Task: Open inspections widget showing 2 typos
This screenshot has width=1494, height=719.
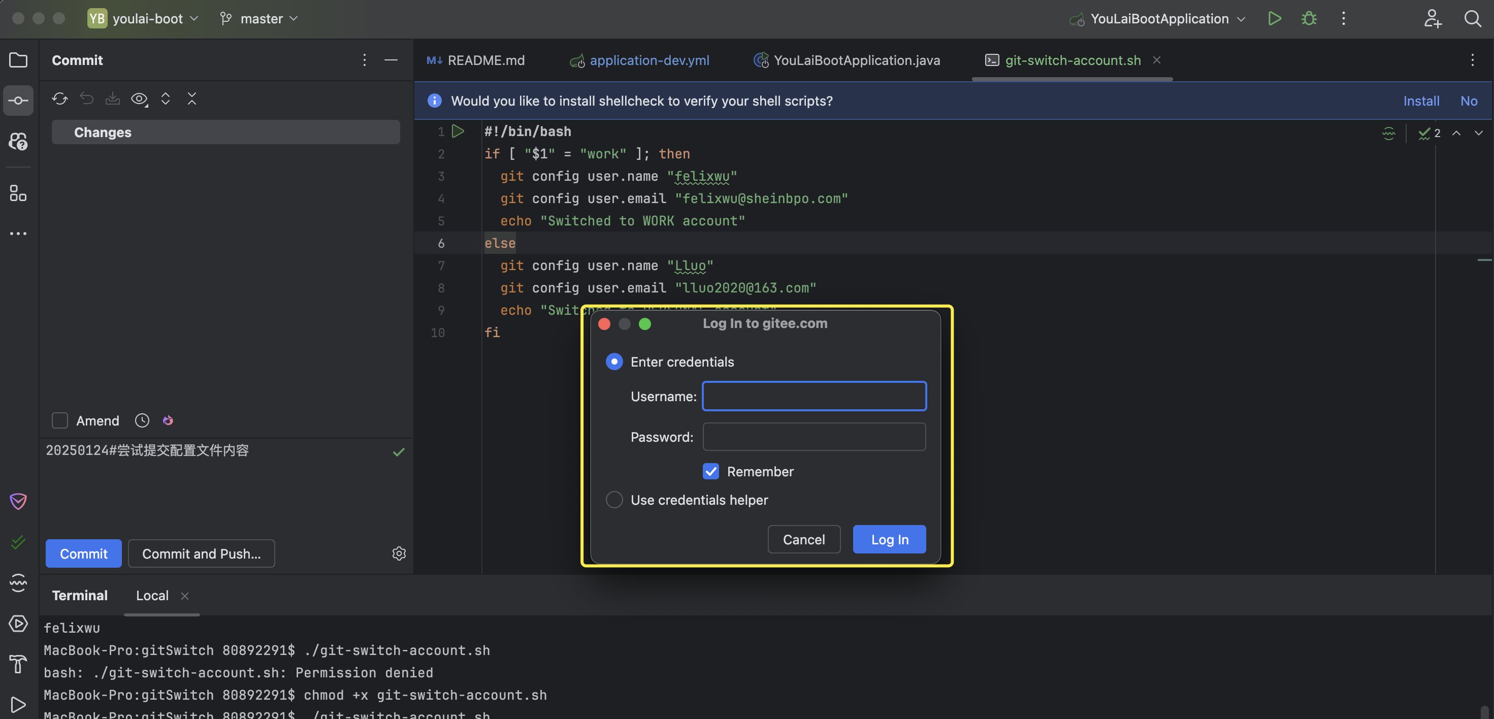Action: coord(1430,134)
